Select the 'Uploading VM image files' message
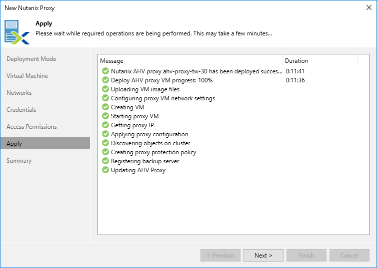The height and width of the screenshot is (268, 377). tap(145, 89)
